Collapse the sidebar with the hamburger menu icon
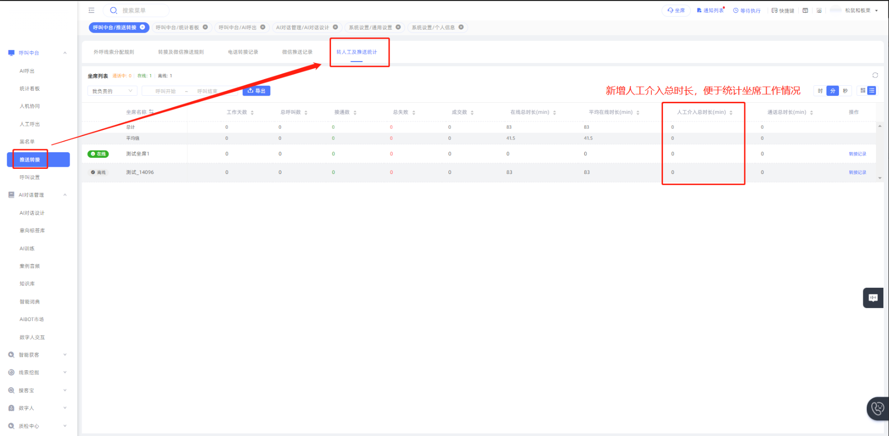Viewport: 889px width, 436px height. click(91, 10)
